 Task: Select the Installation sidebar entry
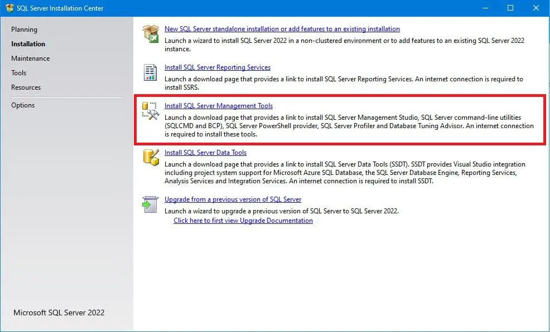28,43
